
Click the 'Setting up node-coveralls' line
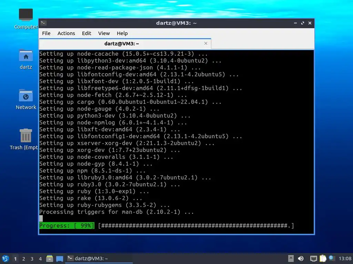click(x=106, y=157)
